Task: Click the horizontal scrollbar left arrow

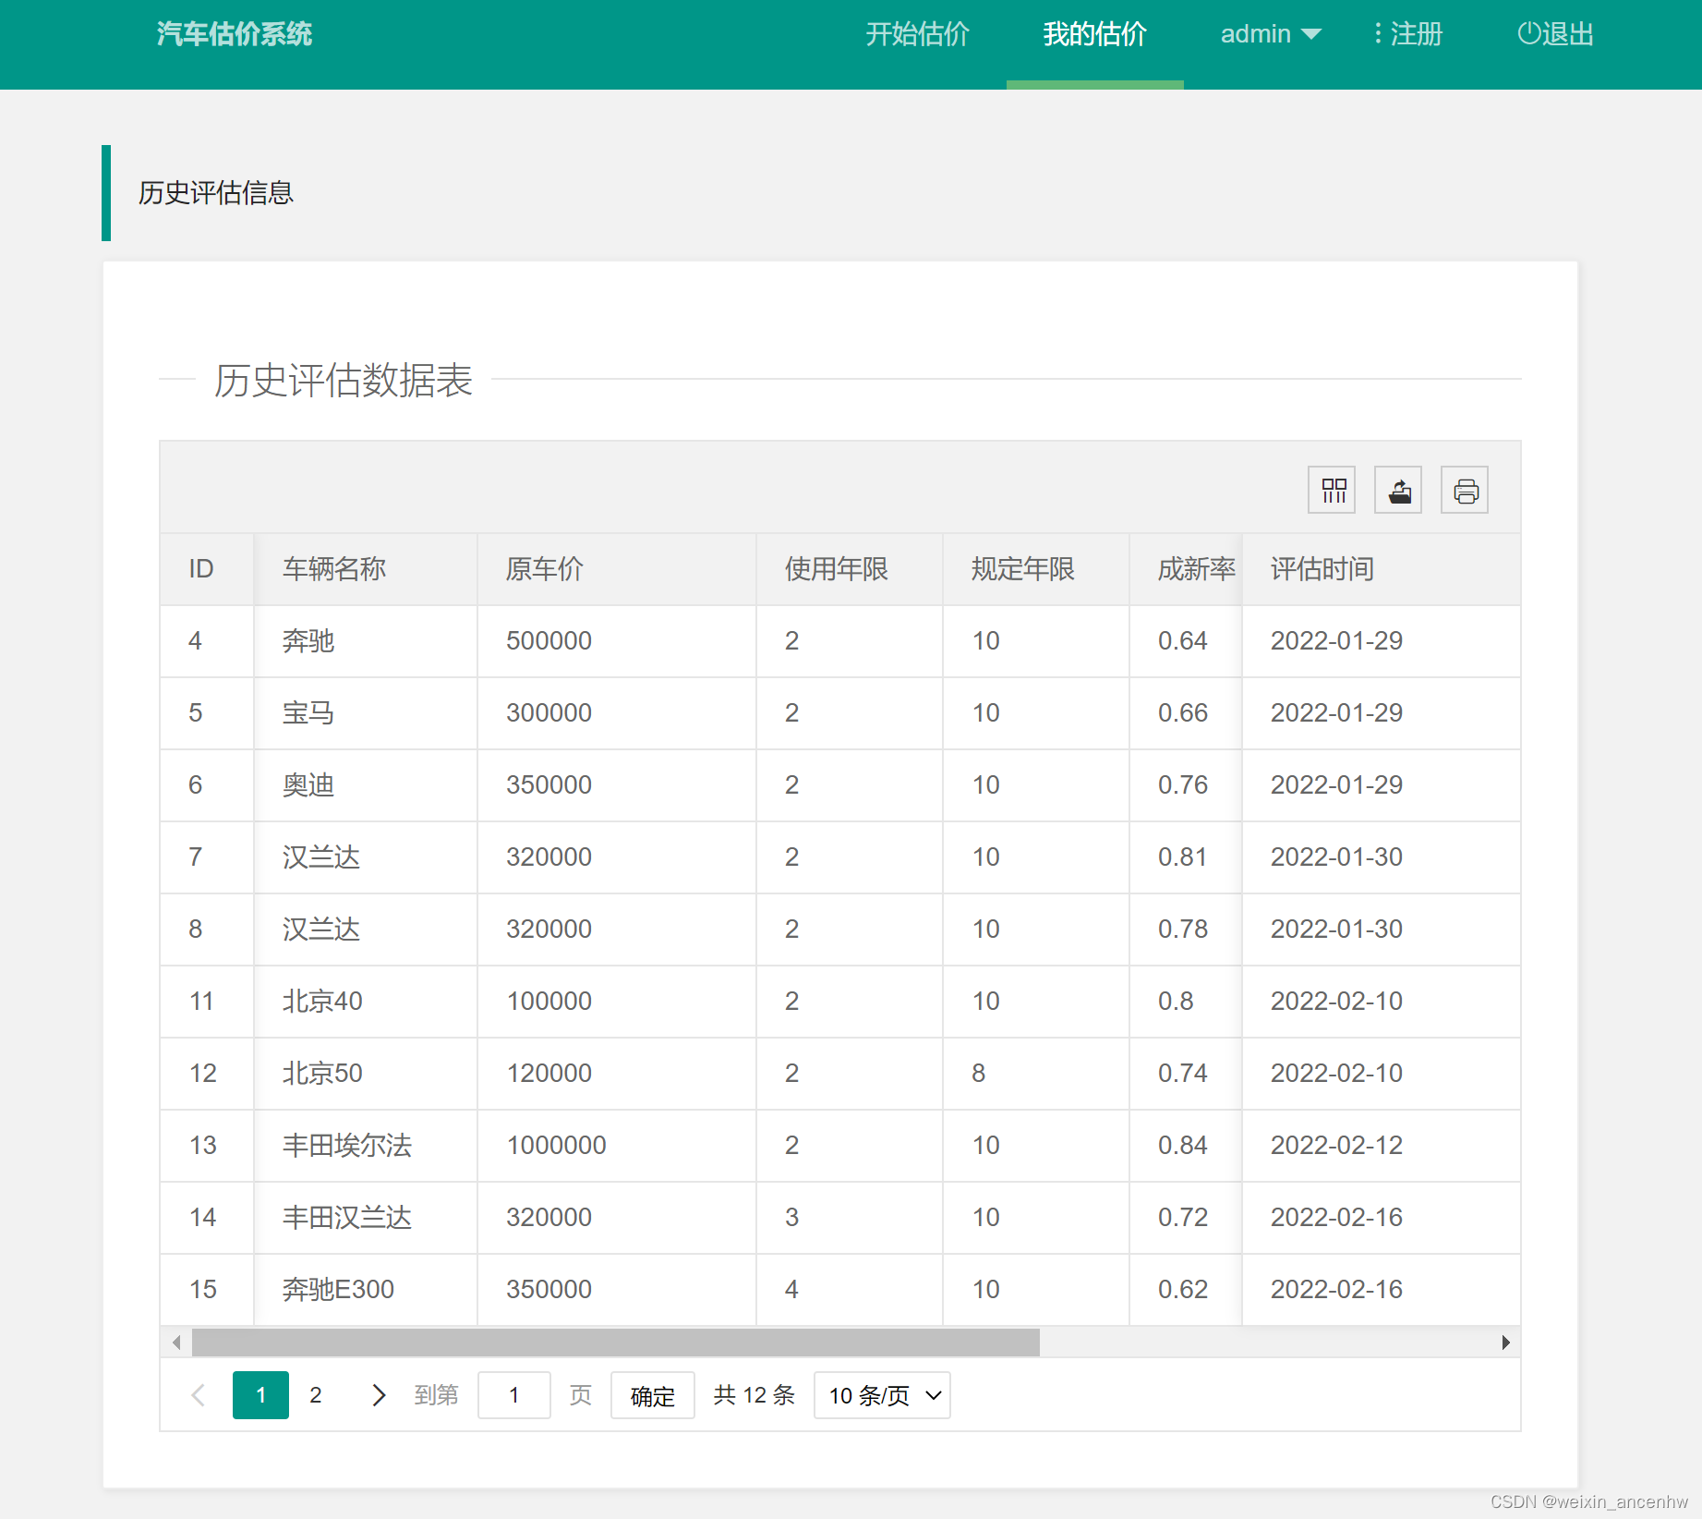Action: tap(176, 1342)
